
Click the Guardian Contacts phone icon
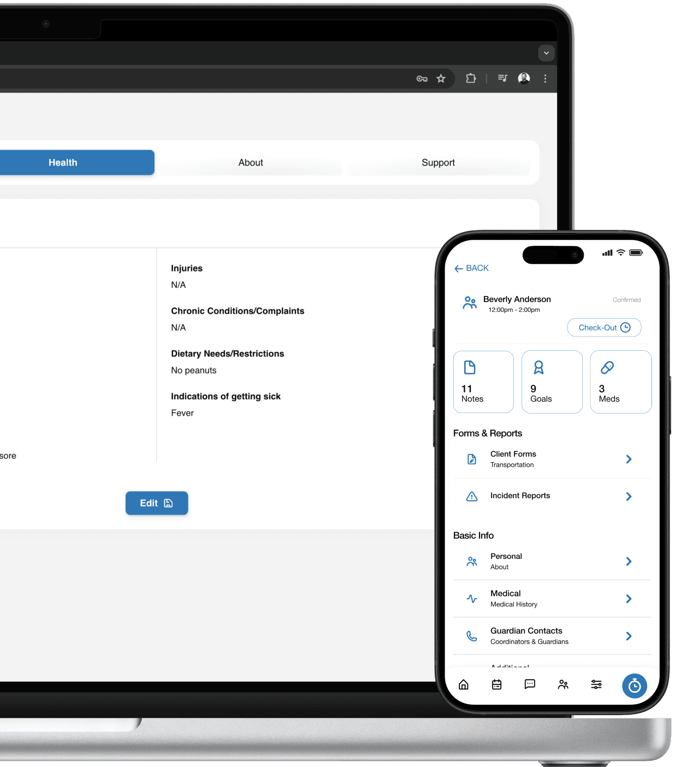click(x=472, y=636)
